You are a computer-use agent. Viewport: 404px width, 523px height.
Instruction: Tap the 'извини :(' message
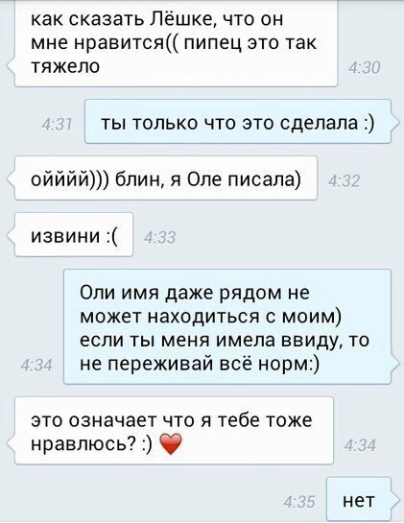point(74,235)
